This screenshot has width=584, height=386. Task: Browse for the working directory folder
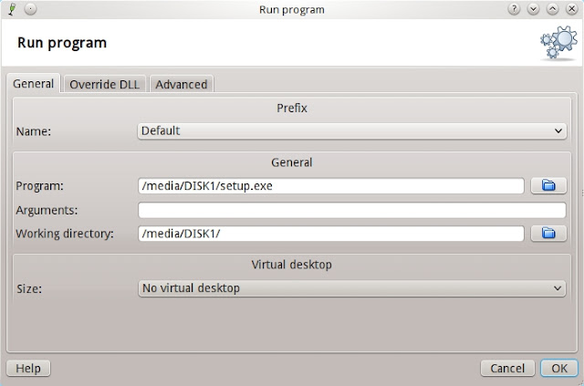548,234
